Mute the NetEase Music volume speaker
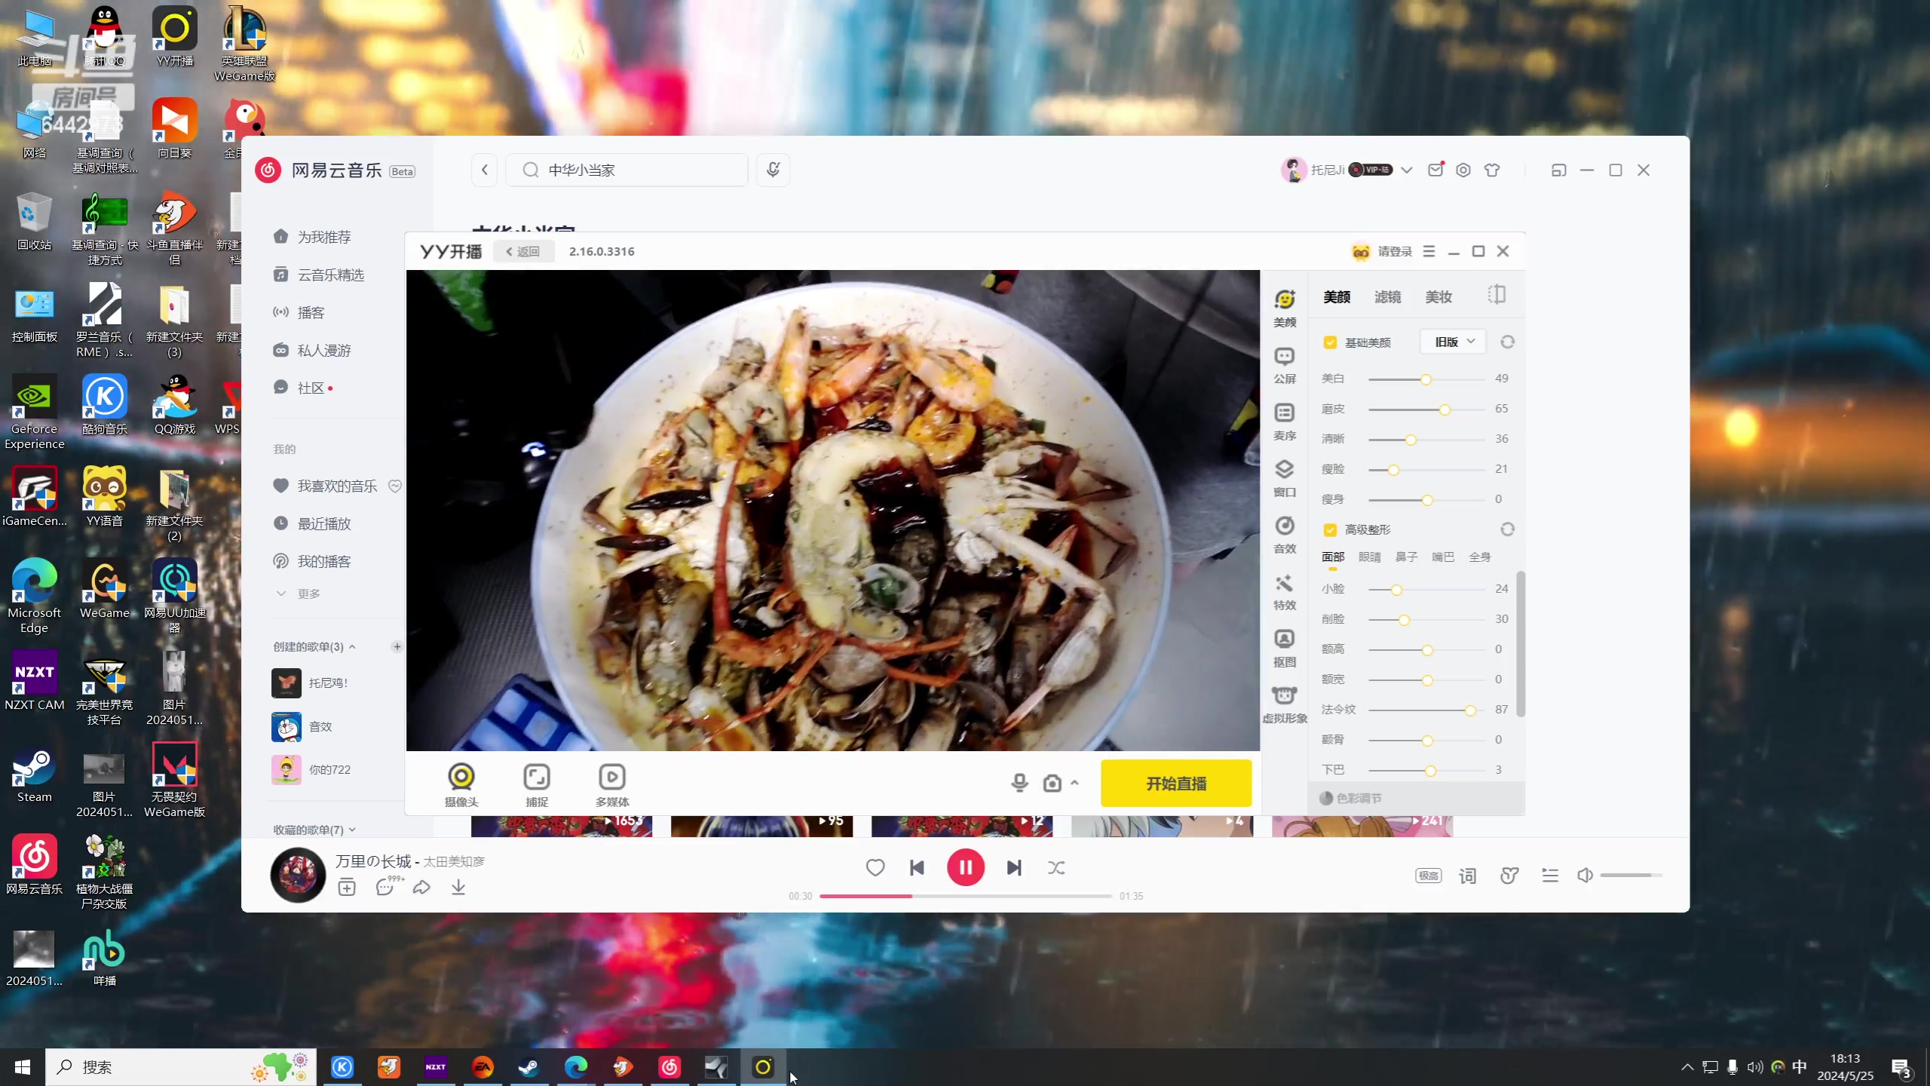This screenshot has width=1930, height=1086. tap(1585, 876)
